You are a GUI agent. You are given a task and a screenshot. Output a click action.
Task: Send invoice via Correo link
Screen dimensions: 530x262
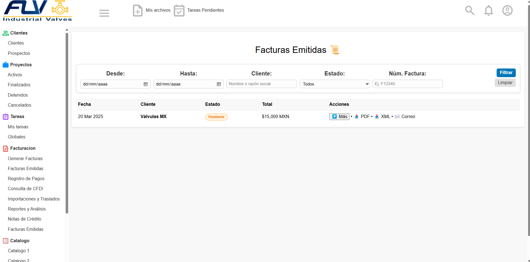pos(408,117)
